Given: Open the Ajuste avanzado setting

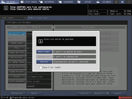Looking at the screenshot, I should tap(17, 81).
